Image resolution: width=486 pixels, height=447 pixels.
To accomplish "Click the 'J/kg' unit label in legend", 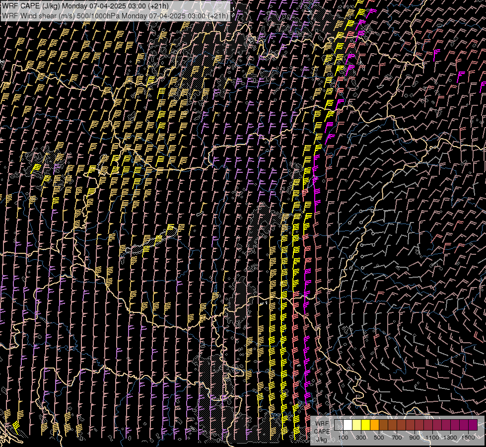I will [321, 440].
